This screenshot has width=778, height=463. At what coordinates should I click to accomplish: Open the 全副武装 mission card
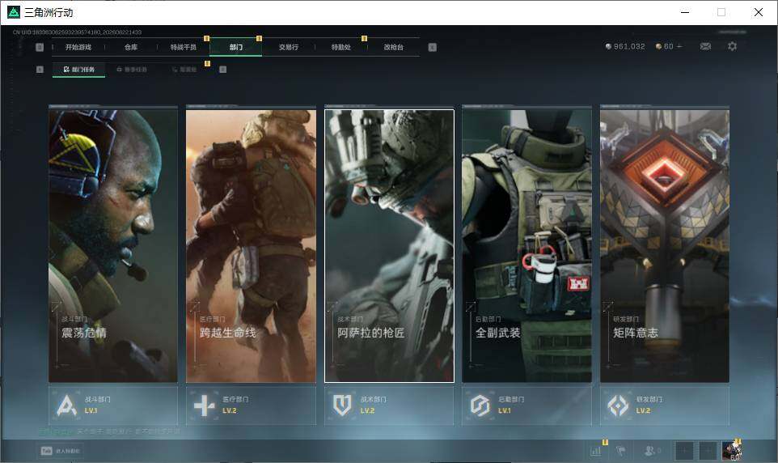(527, 245)
